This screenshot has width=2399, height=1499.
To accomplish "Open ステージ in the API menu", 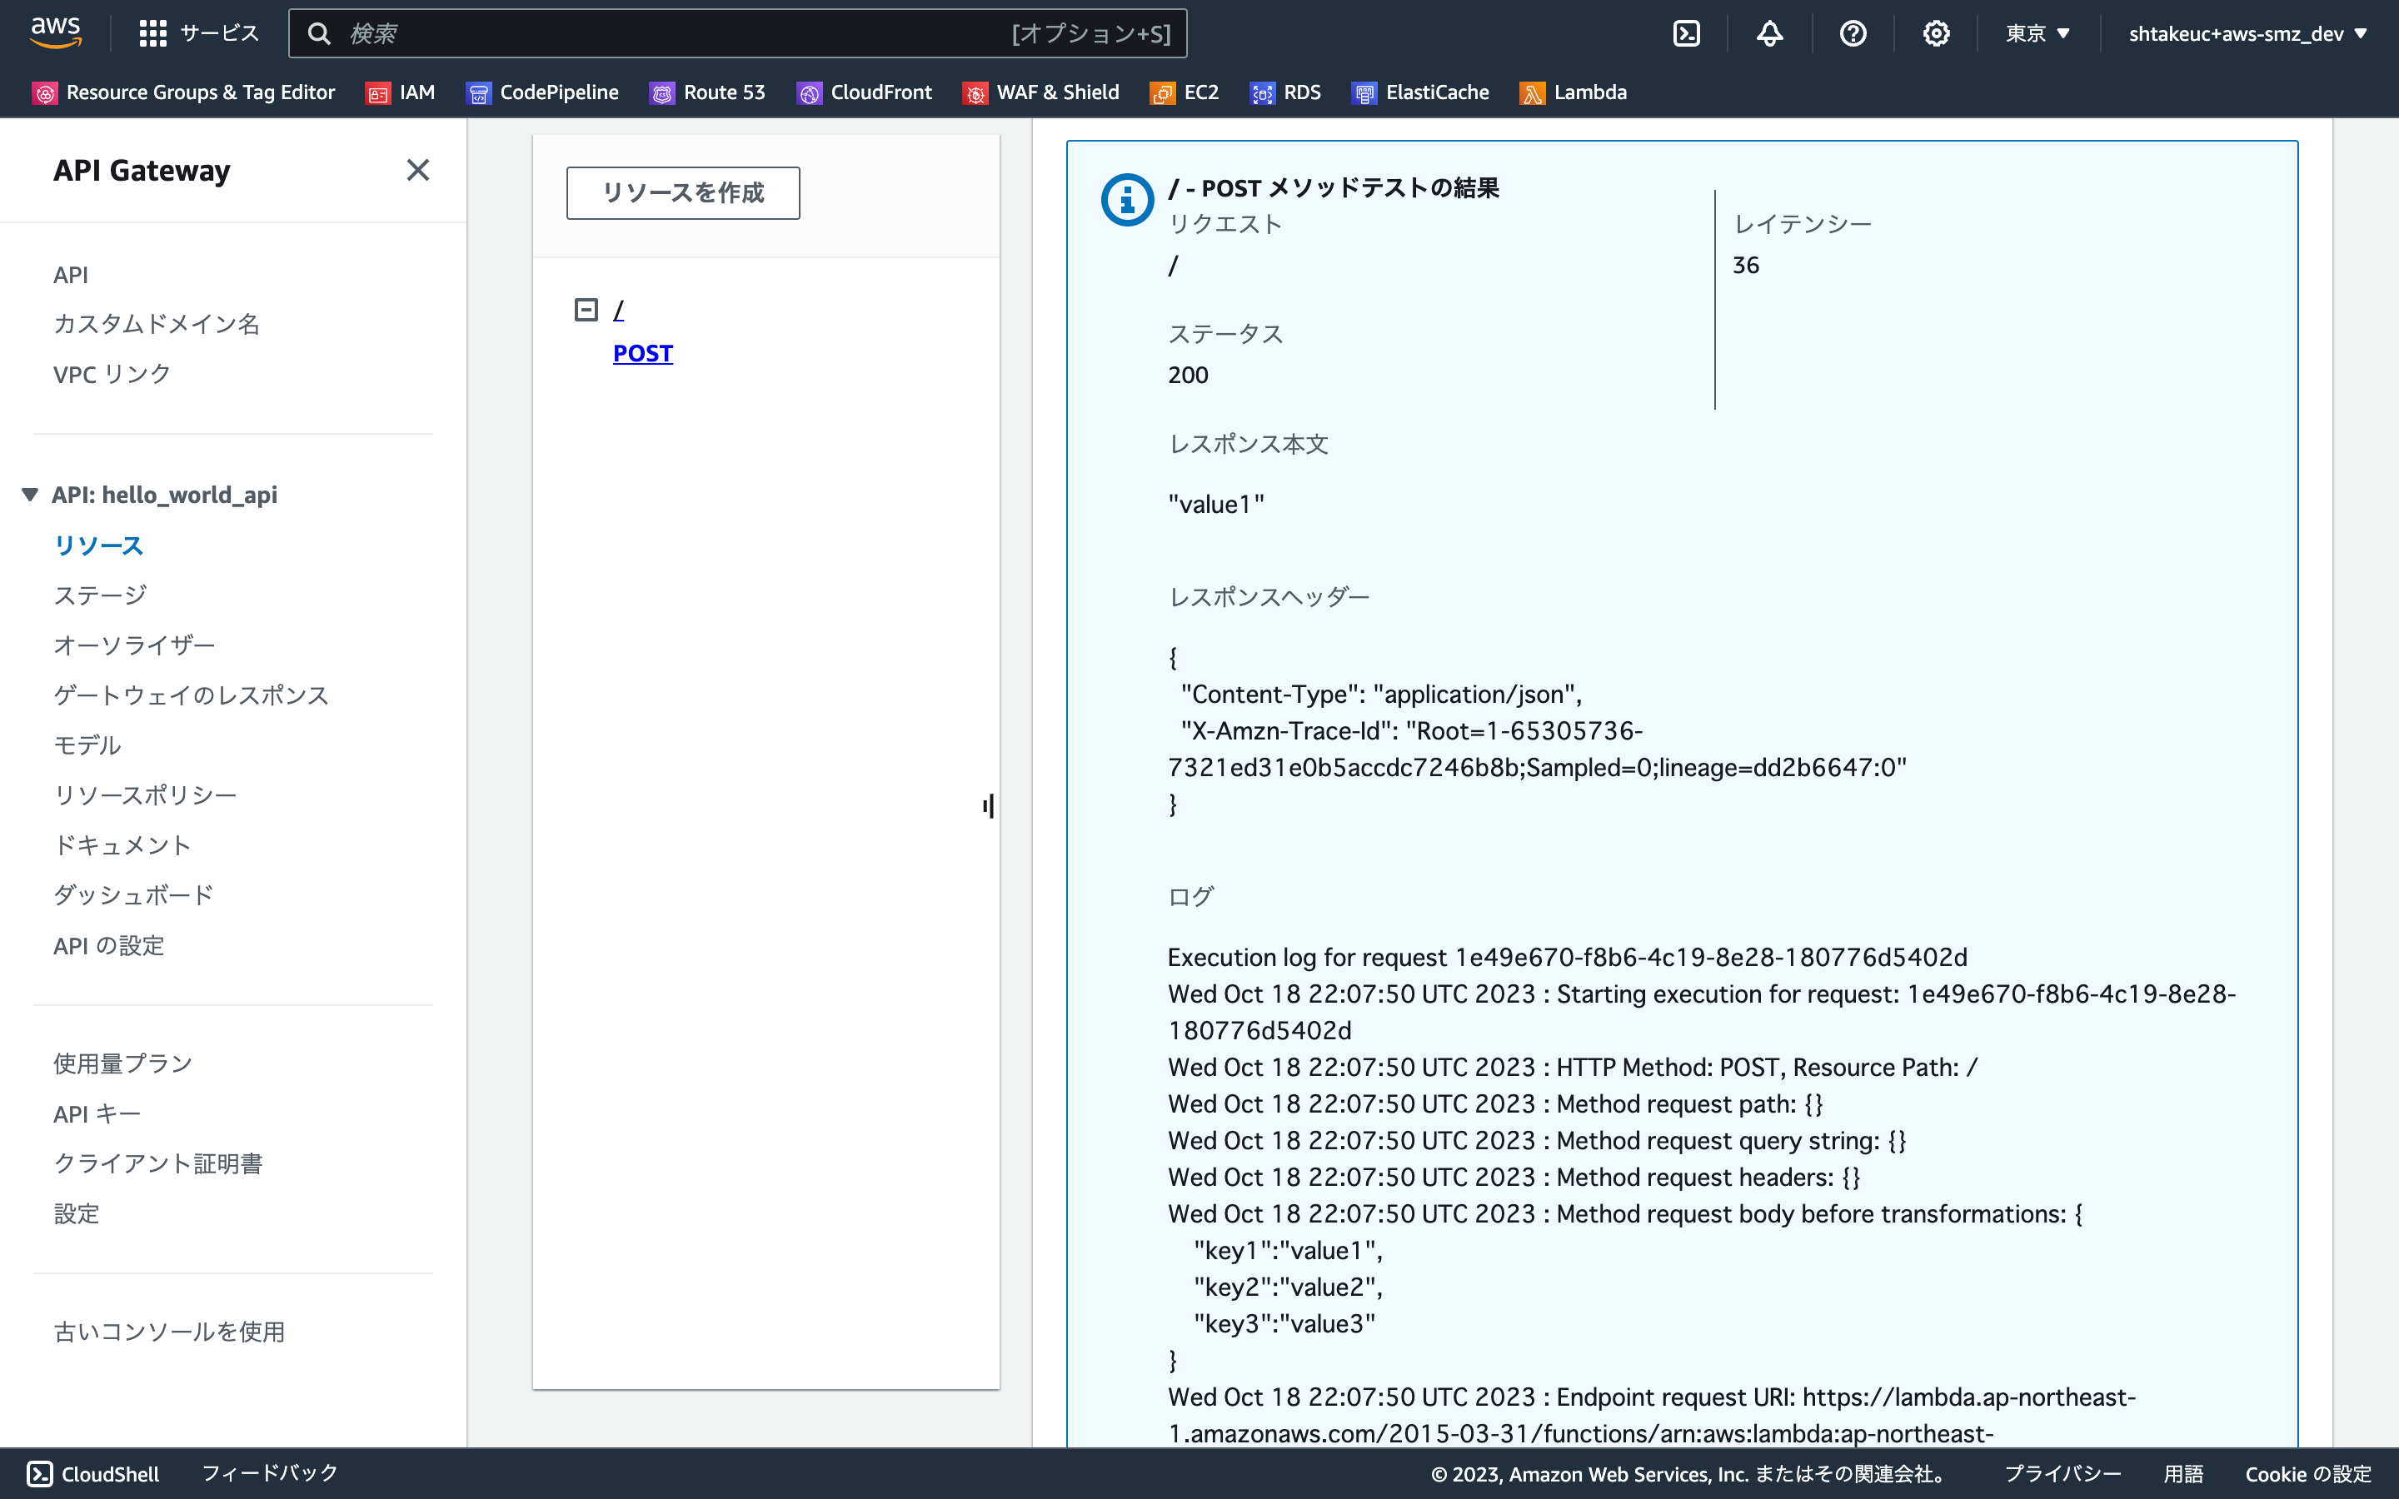I will click(x=100, y=595).
